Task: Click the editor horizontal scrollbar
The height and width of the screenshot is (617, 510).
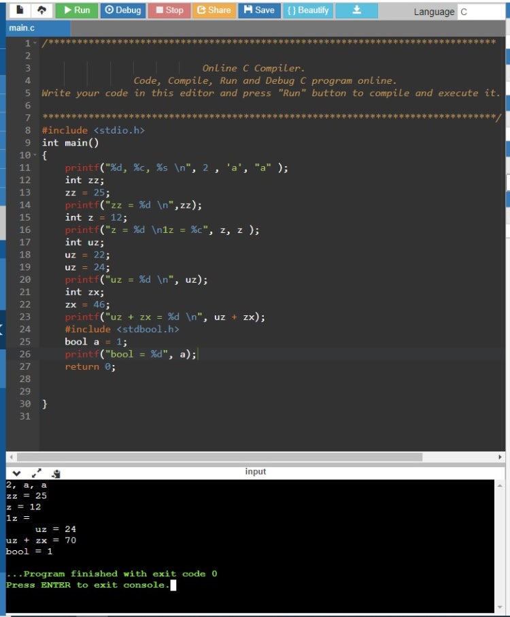Action: click(x=218, y=456)
